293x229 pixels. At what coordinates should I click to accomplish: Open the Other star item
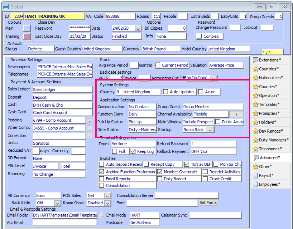[270, 167]
